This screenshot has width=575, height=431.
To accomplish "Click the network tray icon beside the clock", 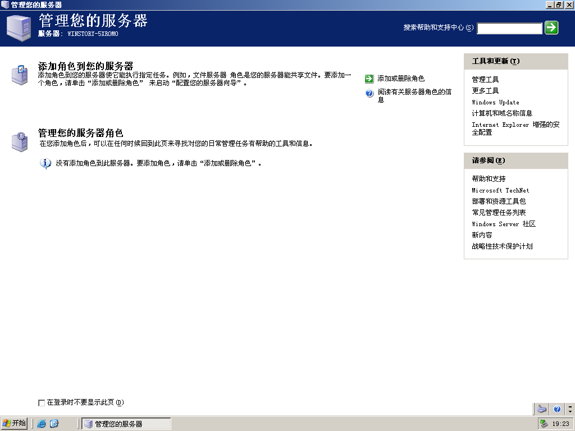I will (x=544, y=424).
